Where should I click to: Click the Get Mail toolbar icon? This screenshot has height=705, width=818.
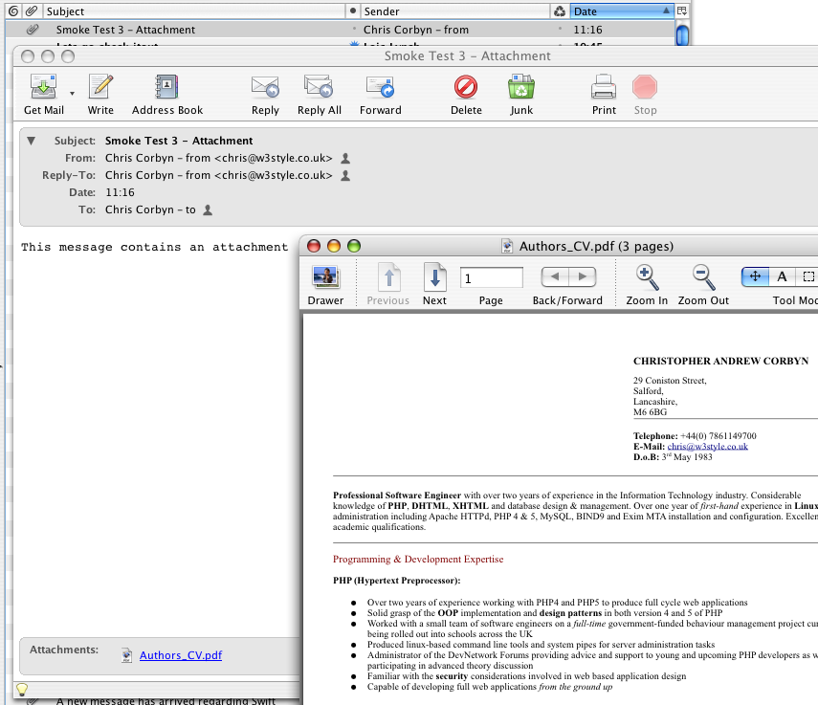pos(43,88)
